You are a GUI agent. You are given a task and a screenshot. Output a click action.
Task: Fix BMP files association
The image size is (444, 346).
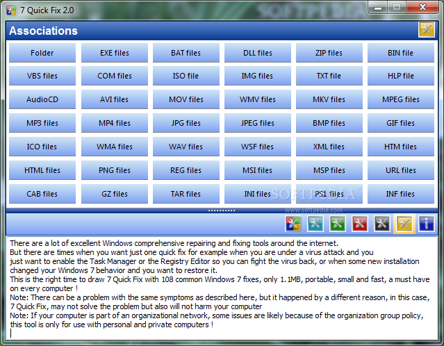[329, 123]
